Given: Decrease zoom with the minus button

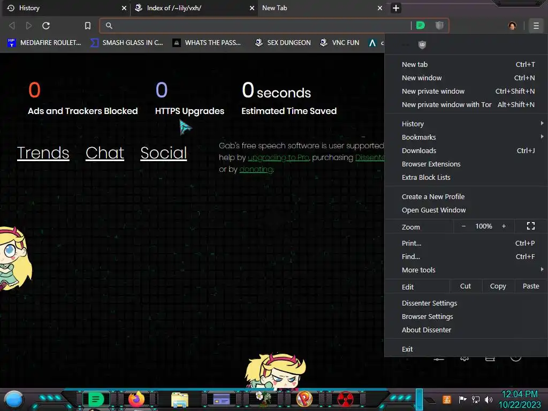Looking at the screenshot, I should click(463, 226).
